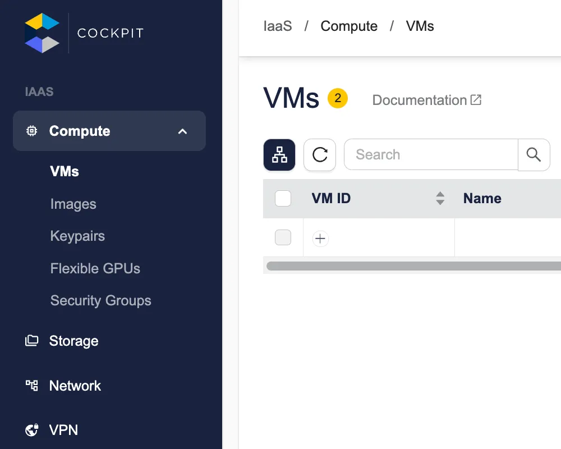
Task: Check the first row's checkbox
Action: coord(283,237)
